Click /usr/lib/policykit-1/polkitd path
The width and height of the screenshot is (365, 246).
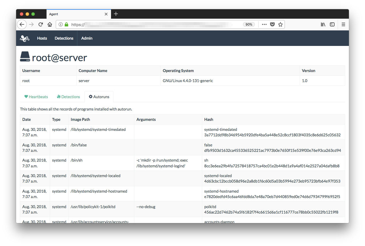pyautogui.click(x=93, y=207)
